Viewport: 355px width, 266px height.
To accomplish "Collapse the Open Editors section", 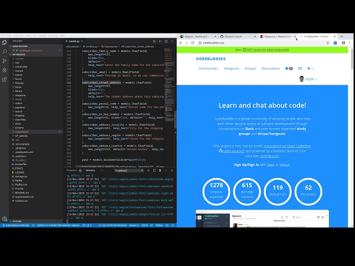I will tap(20, 46).
